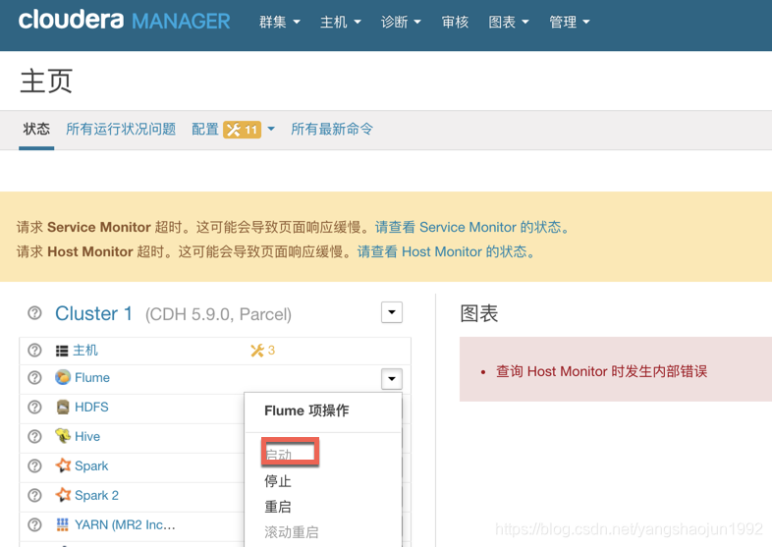Open the Cluster 1 link
Image resolution: width=772 pixels, height=547 pixels.
[93, 313]
